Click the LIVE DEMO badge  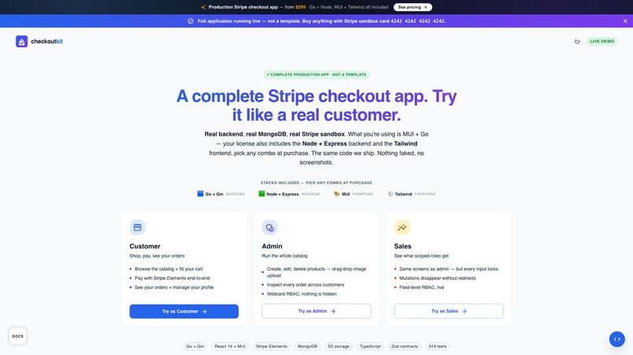(602, 41)
